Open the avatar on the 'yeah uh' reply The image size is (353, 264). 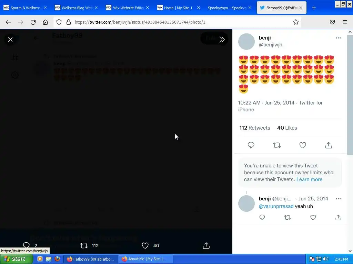click(246, 203)
